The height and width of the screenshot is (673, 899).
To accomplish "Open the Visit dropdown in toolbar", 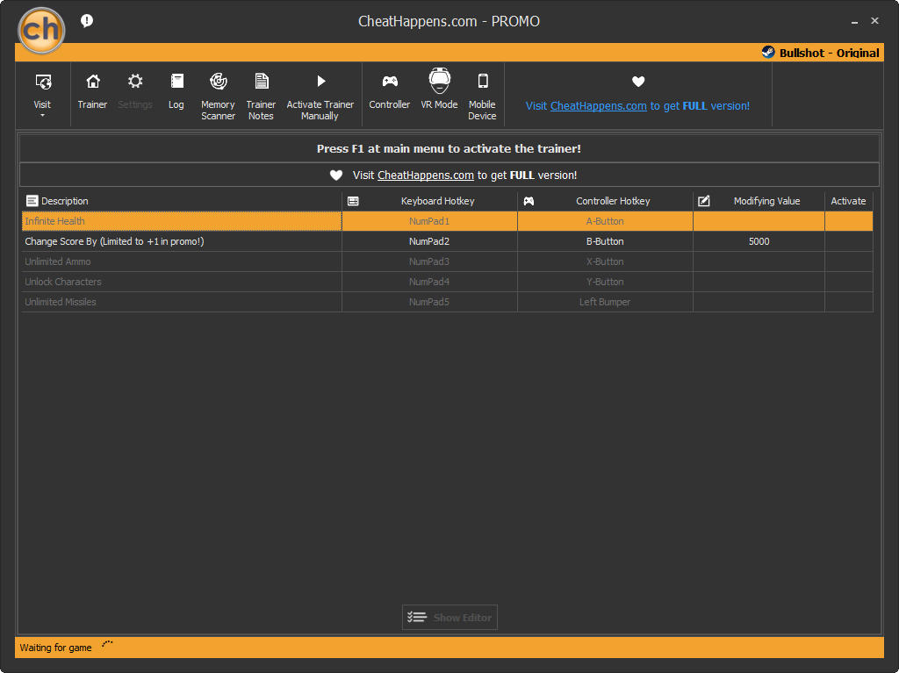I will [42, 95].
